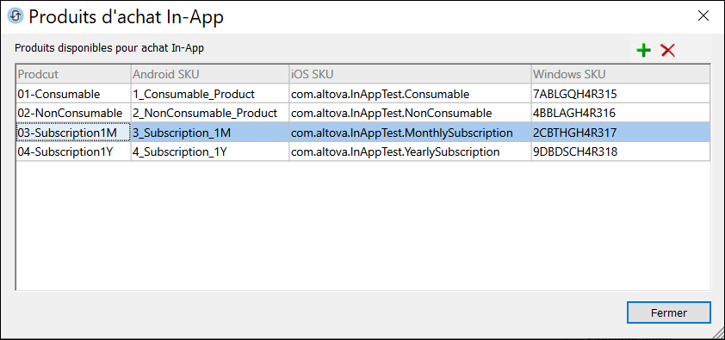Click the 03-Subscription1M product cell
725x340 pixels.
(73, 133)
